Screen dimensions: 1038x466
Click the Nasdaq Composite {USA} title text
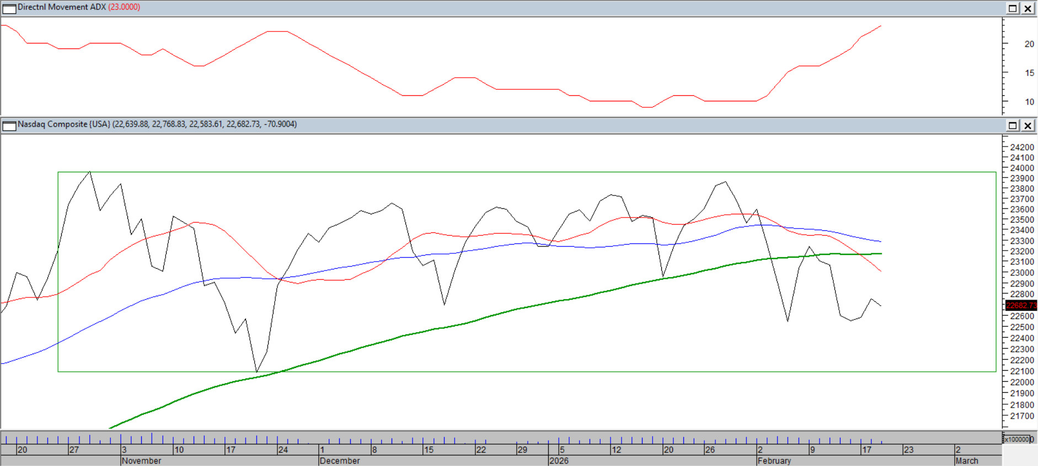pos(64,124)
